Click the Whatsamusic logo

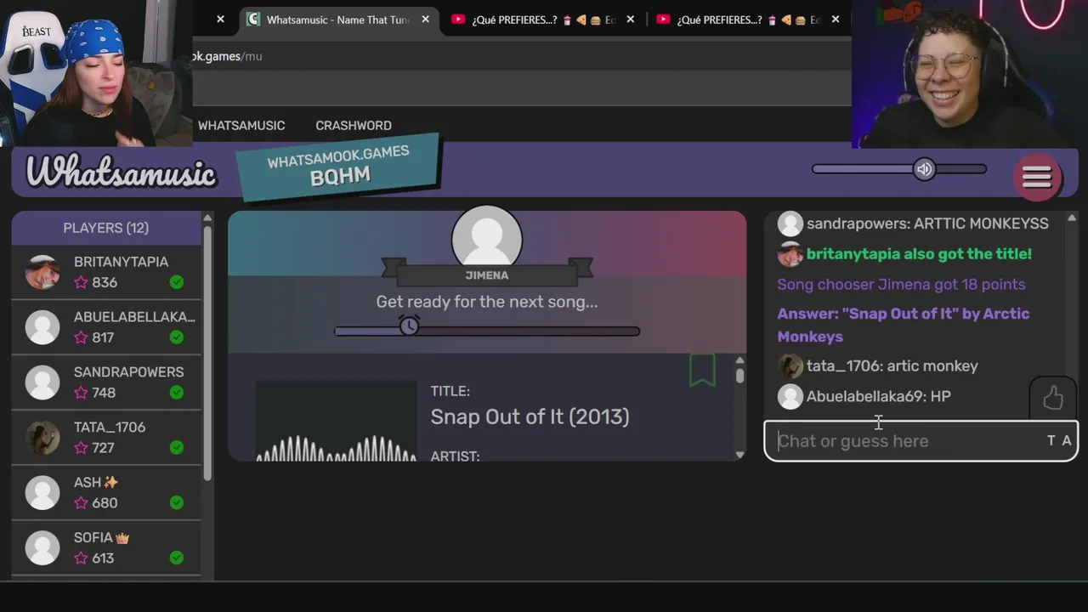(121, 173)
